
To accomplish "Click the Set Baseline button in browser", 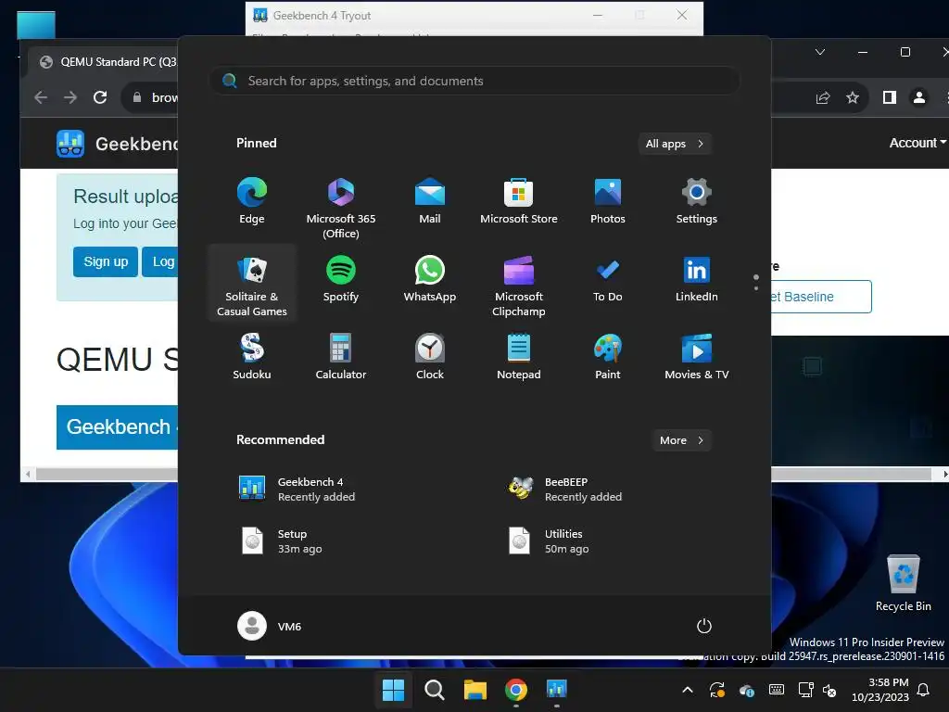I will coord(821,297).
